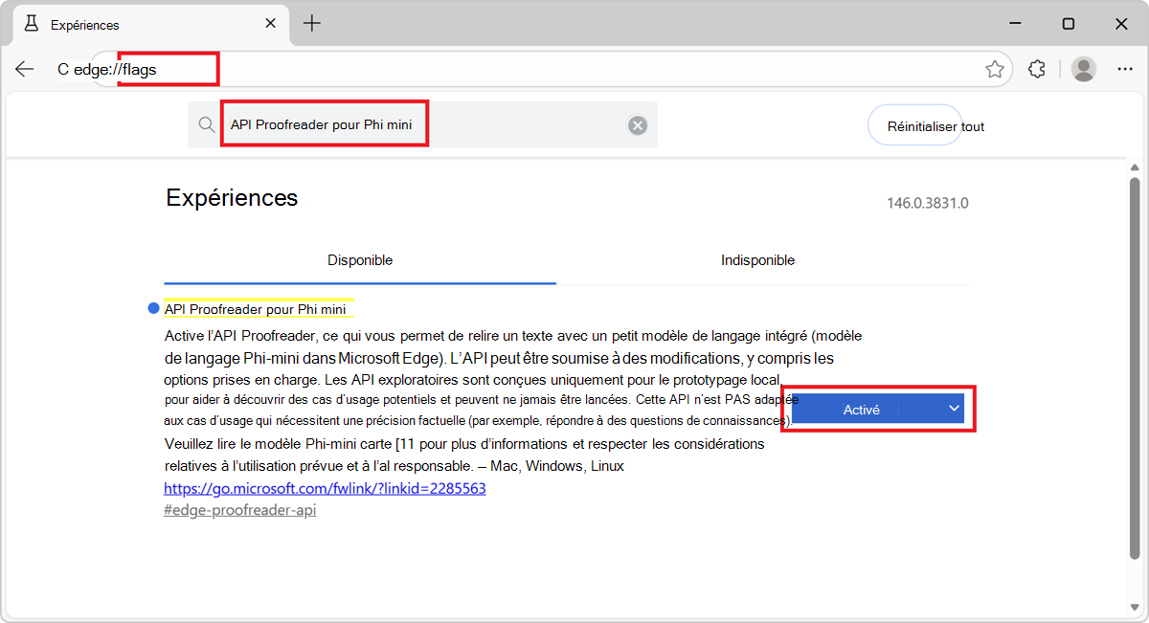
Task: Open the go.microsoft.com fwlink hyperlink
Action: tap(326, 488)
